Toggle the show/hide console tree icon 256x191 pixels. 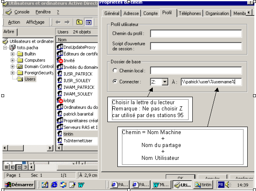(88, 22)
